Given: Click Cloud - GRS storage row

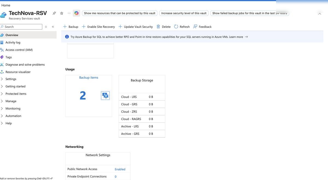Looking at the screenshot, I should coord(142,104).
